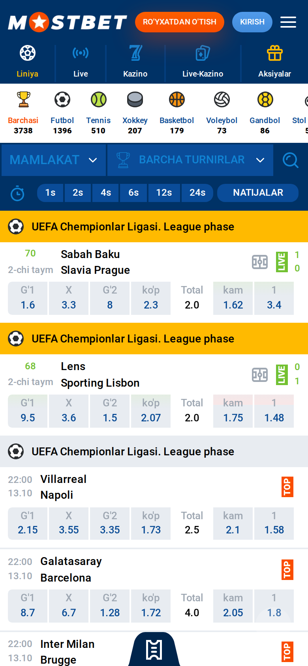Choose the Basketbol sport icon
This screenshot has width=308, height=666.
click(177, 100)
